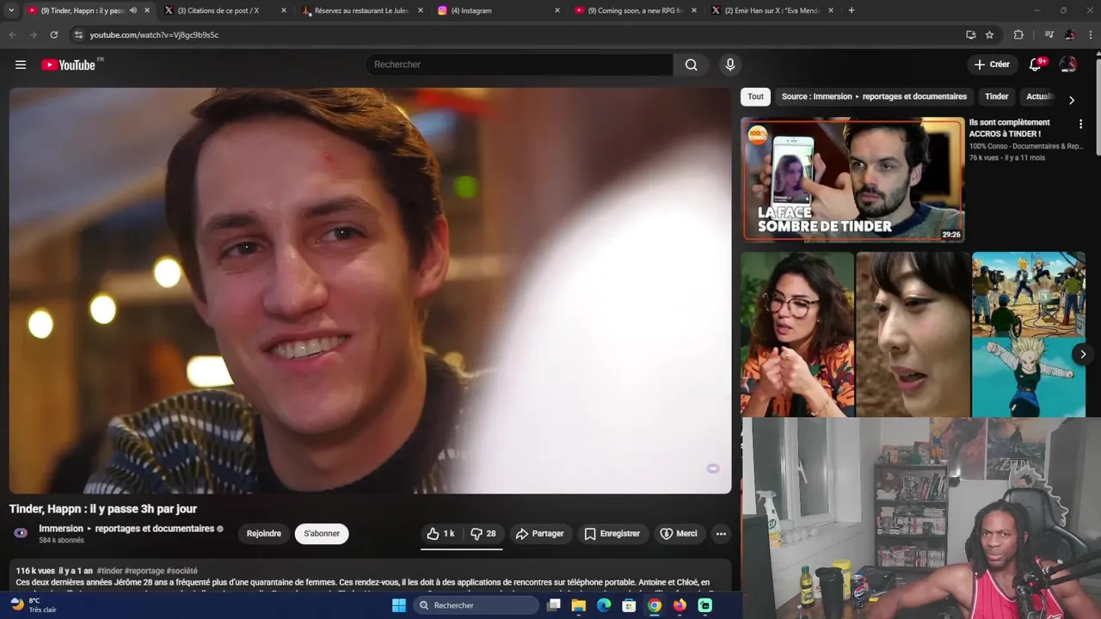1101x619 pixels.
Task: Open La Face Sombre de Tinder thumbnail
Action: pos(852,180)
